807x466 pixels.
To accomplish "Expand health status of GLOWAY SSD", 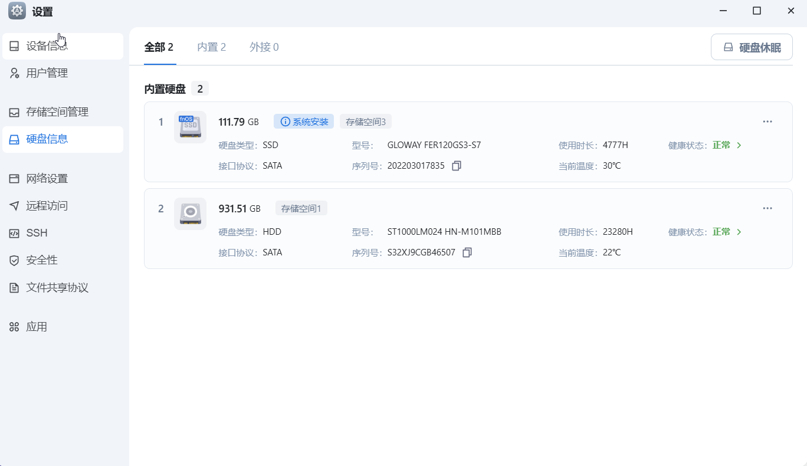I will click(739, 145).
